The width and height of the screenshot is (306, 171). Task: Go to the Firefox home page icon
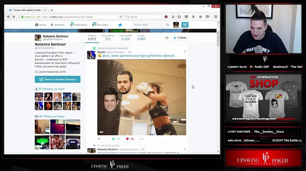click(x=201, y=17)
